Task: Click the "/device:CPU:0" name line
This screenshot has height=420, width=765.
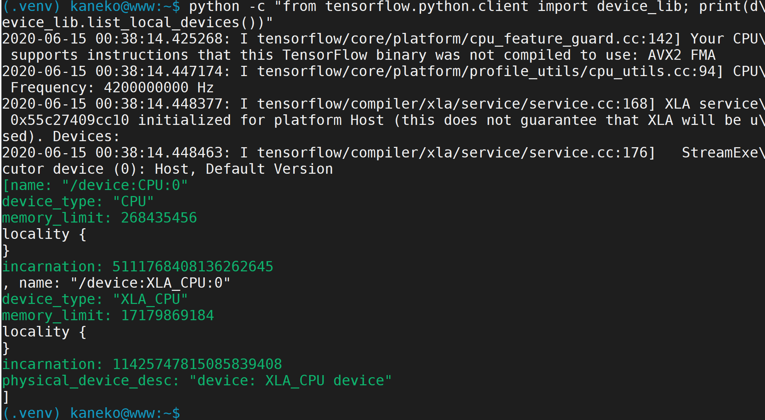Action: tap(95, 185)
